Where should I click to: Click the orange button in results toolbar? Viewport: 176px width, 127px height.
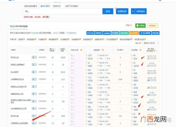point(134,33)
